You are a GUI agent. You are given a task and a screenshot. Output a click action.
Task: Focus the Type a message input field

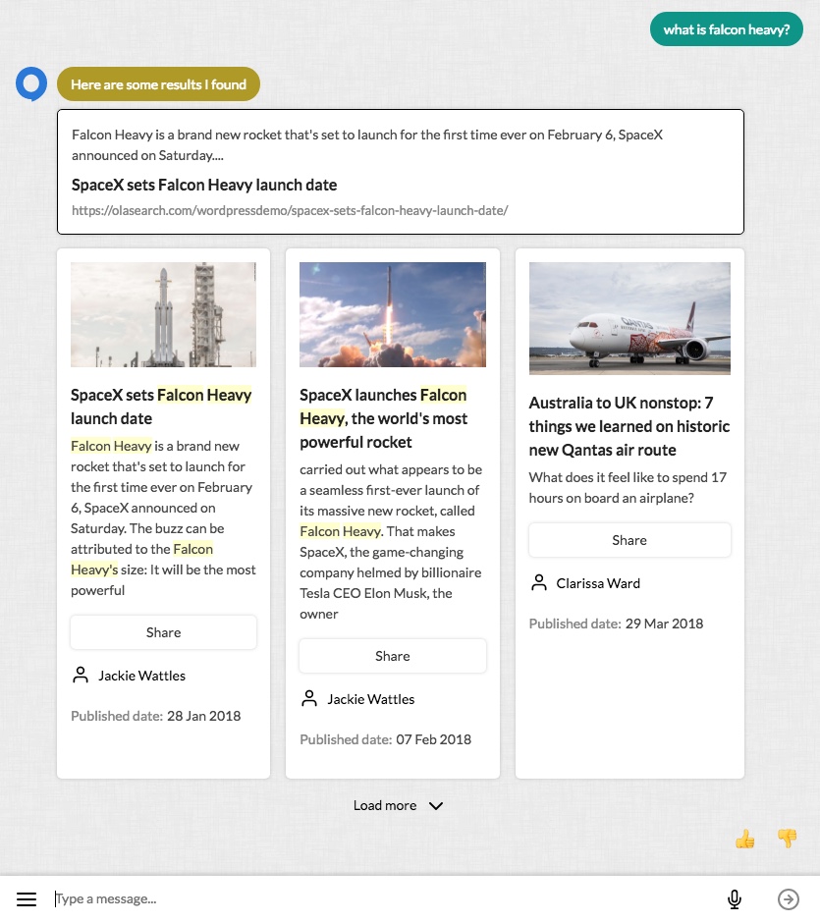(383, 898)
